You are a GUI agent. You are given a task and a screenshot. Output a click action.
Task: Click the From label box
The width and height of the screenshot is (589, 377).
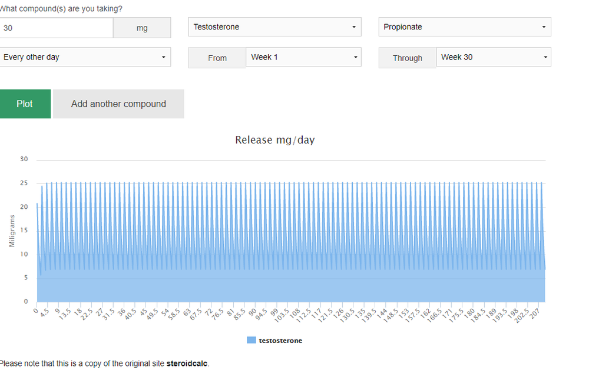217,58
